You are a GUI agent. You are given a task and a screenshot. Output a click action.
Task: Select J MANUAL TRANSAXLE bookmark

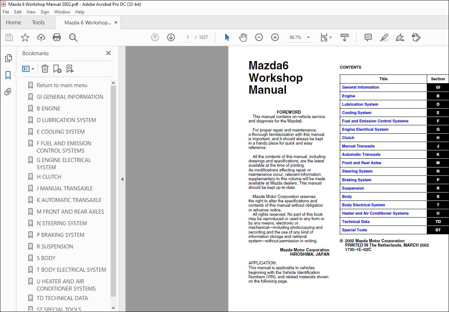point(64,189)
